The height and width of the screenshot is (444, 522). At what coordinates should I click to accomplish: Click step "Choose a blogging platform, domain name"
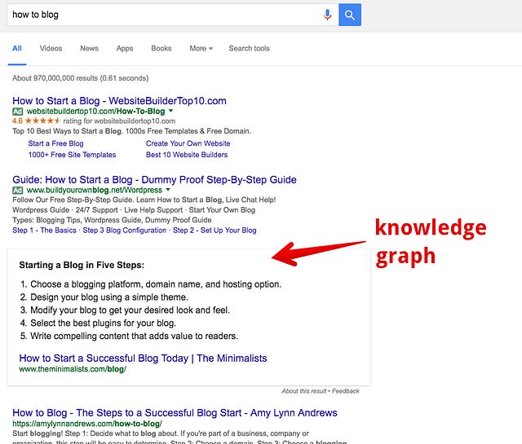click(156, 284)
